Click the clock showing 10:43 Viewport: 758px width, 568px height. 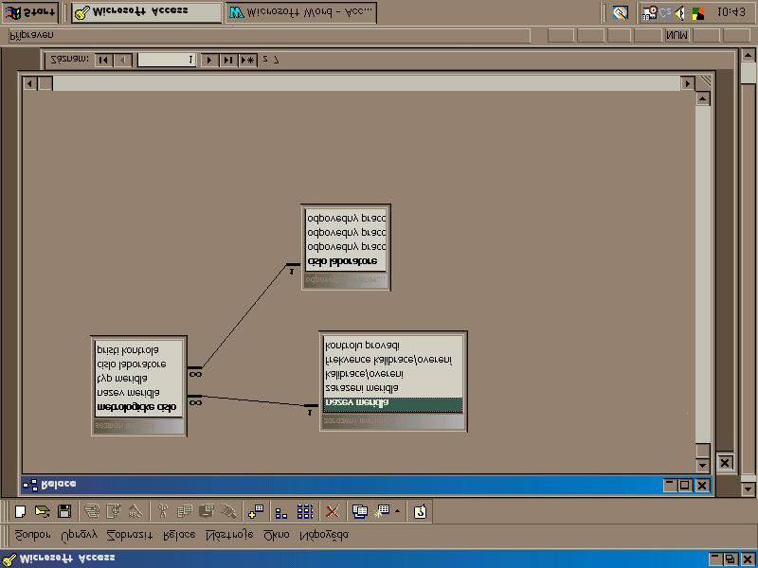click(731, 12)
